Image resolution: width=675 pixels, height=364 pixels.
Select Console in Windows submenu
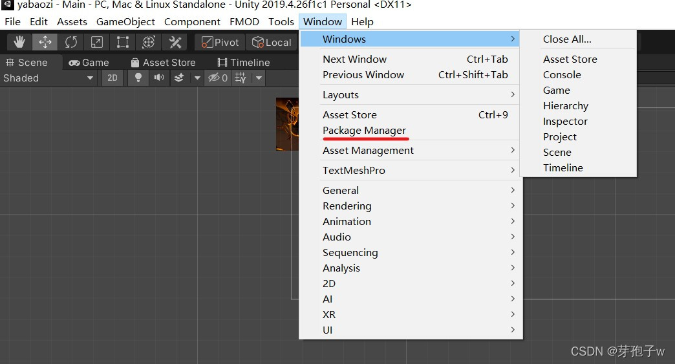point(578,74)
